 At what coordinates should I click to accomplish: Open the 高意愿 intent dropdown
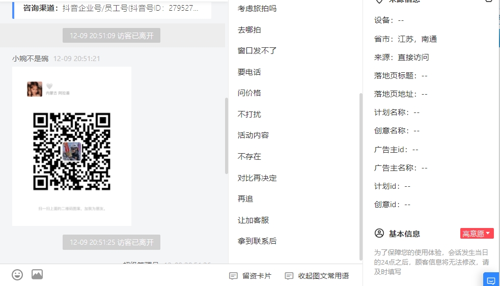pyautogui.click(x=477, y=234)
